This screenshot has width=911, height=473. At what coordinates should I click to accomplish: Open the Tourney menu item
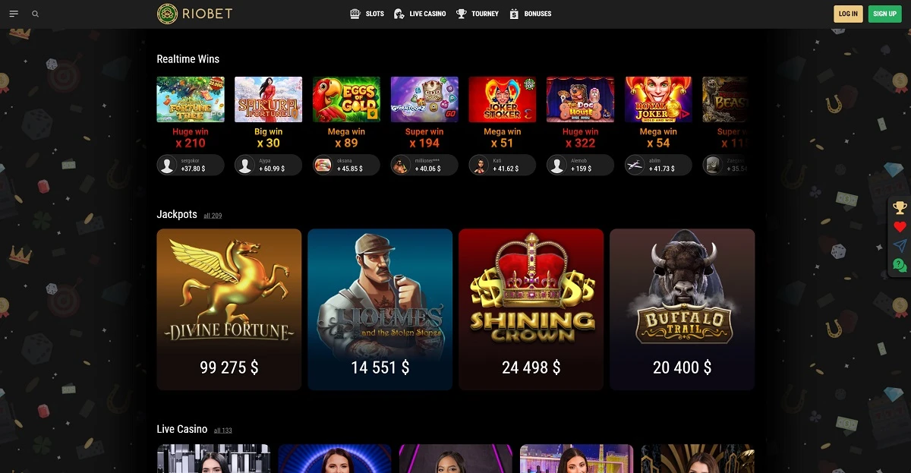coord(478,14)
